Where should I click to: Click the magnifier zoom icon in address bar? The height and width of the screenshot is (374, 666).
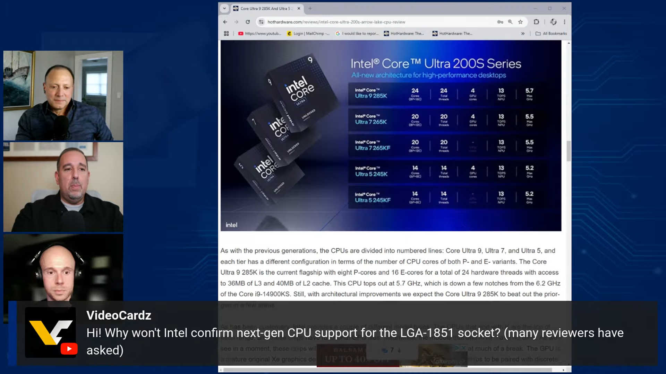coord(510,21)
